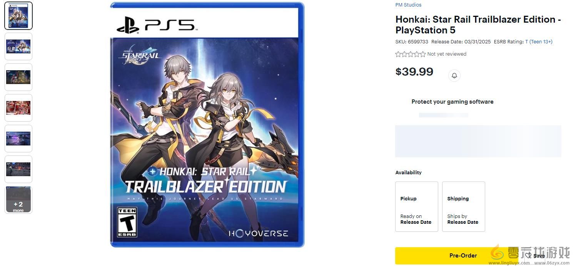Screen dimensions: 576x266
Task: Open the ESRB 'T (Teen 13+)' rating details
Action: point(539,41)
